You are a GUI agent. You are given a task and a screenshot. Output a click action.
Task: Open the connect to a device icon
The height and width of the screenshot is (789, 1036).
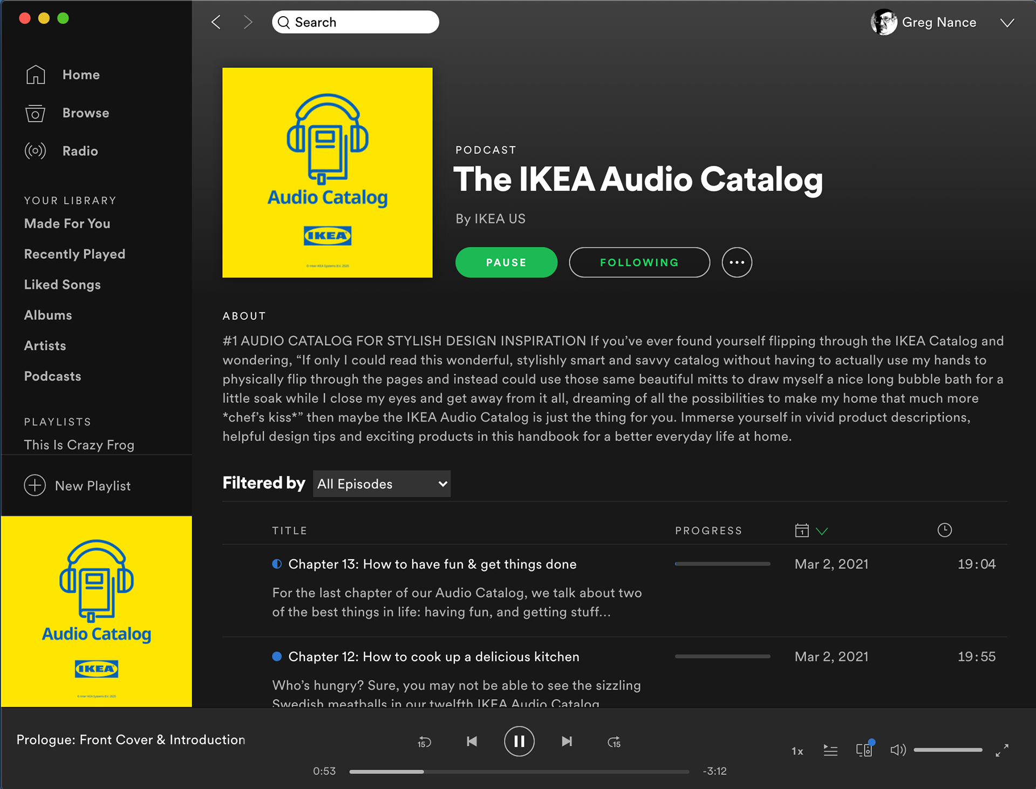coord(864,750)
